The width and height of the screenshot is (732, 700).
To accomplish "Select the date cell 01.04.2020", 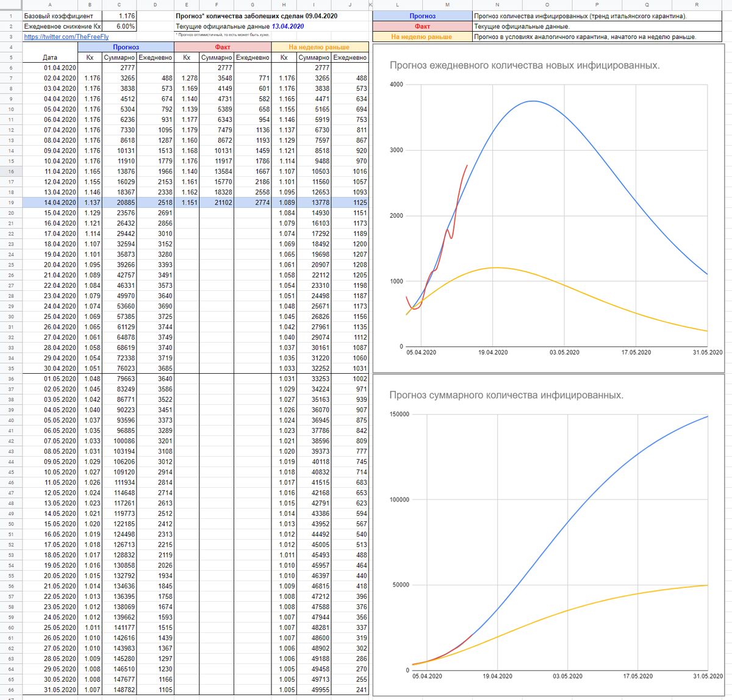I will [x=50, y=68].
